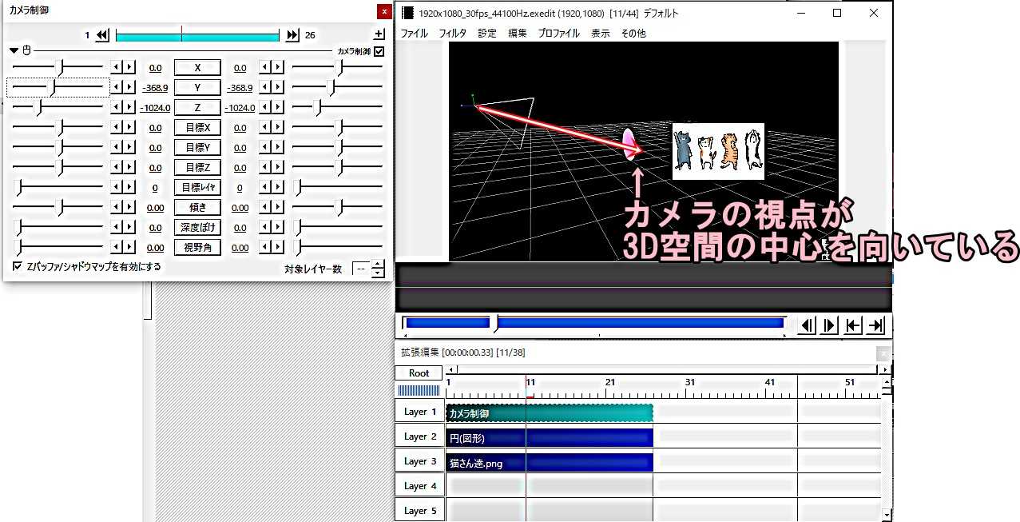Disable the Zバッファ/シャドウマップ checkbox
Viewport: 1020px width, 522px height.
click(17, 265)
